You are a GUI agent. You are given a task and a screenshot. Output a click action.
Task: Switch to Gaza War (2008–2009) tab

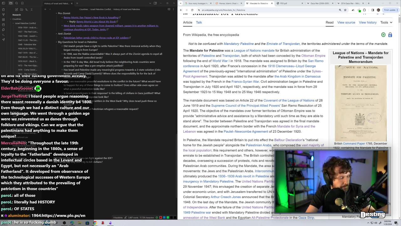pos(320,3)
